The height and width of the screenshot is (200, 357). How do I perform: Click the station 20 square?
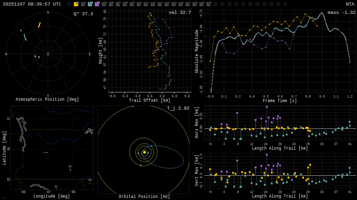pos(208,4)
